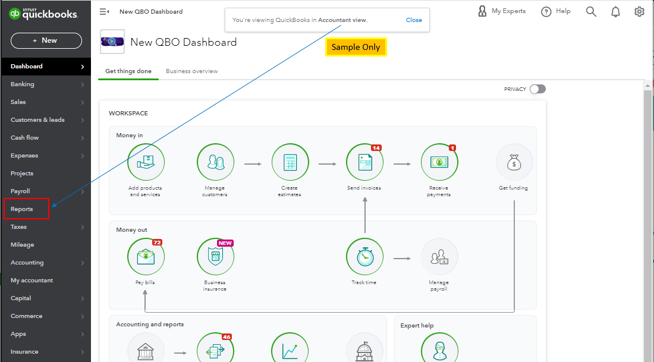Switch to the Business overview tab
The width and height of the screenshot is (654, 362).
[x=192, y=71]
